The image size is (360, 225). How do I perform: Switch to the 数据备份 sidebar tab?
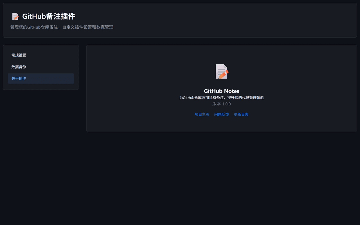[x=41, y=67]
